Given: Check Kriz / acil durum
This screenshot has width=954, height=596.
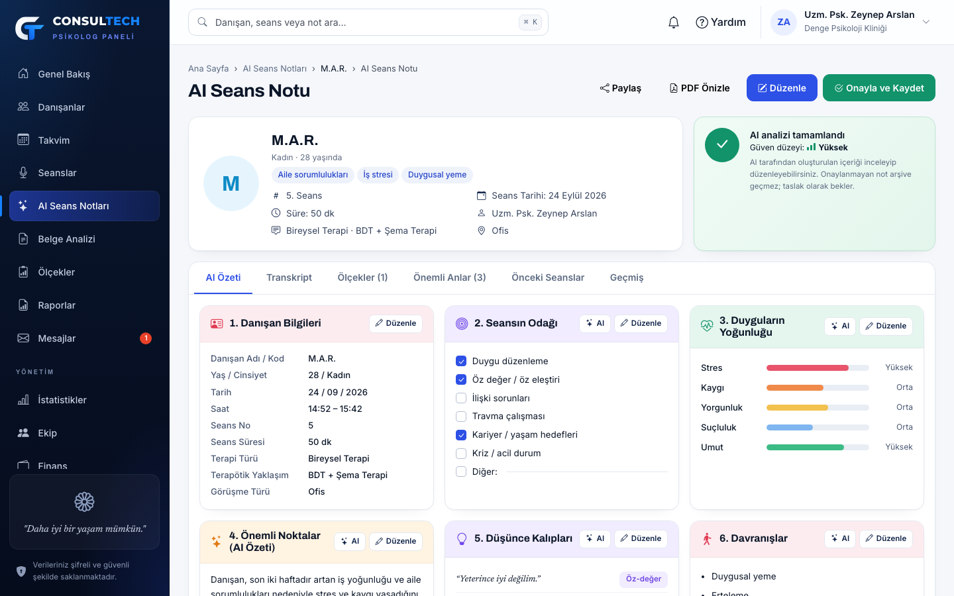Looking at the screenshot, I should [461, 453].
